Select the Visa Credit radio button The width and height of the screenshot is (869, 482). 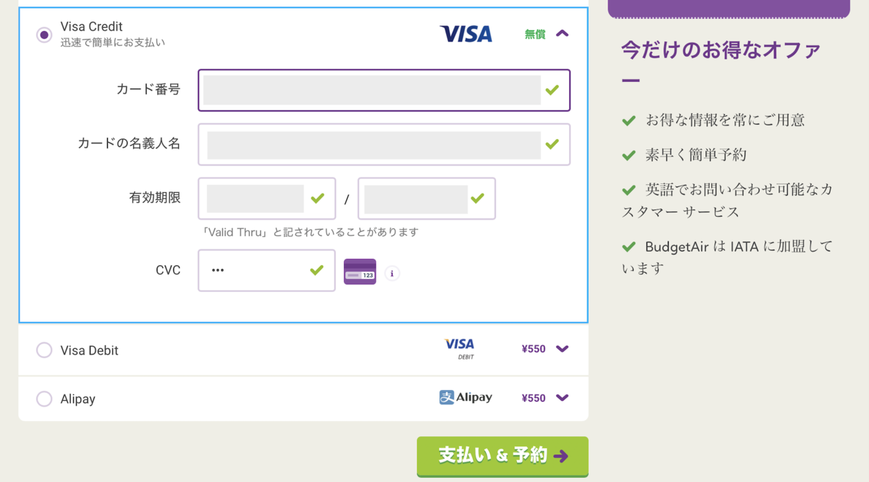pyautogui.click(x=44, y=34)
